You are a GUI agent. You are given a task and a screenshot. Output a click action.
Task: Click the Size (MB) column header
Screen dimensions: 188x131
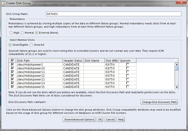pyautogui.click(x=112, y=60)
